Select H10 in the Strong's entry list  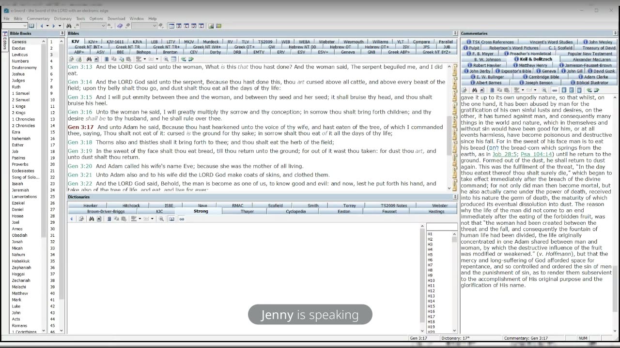tap(431, 280)
